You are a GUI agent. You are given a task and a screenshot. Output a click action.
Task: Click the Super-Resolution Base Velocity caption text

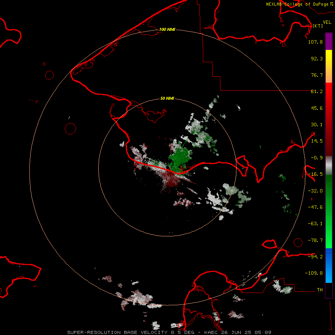pos(169,332)
